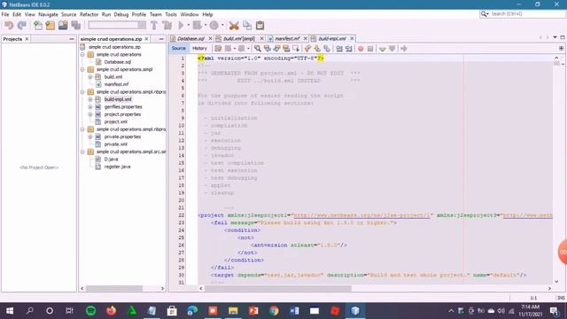Open the configuration combo box in toolbar
This screenshot has height=319, width=567.
point(117,25)
